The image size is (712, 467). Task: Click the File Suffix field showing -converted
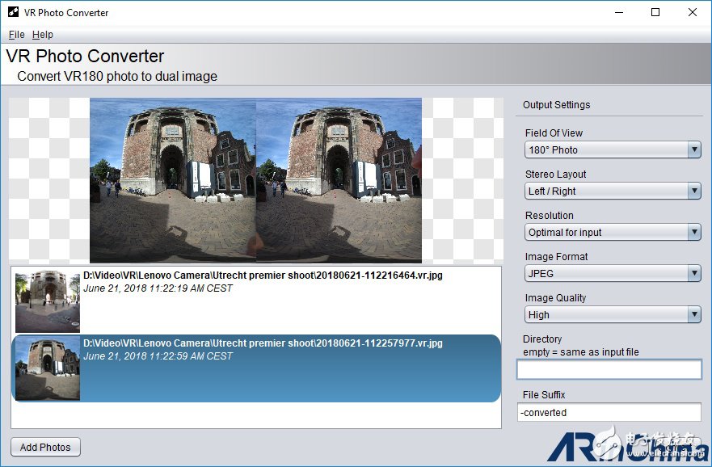[609, 412]
